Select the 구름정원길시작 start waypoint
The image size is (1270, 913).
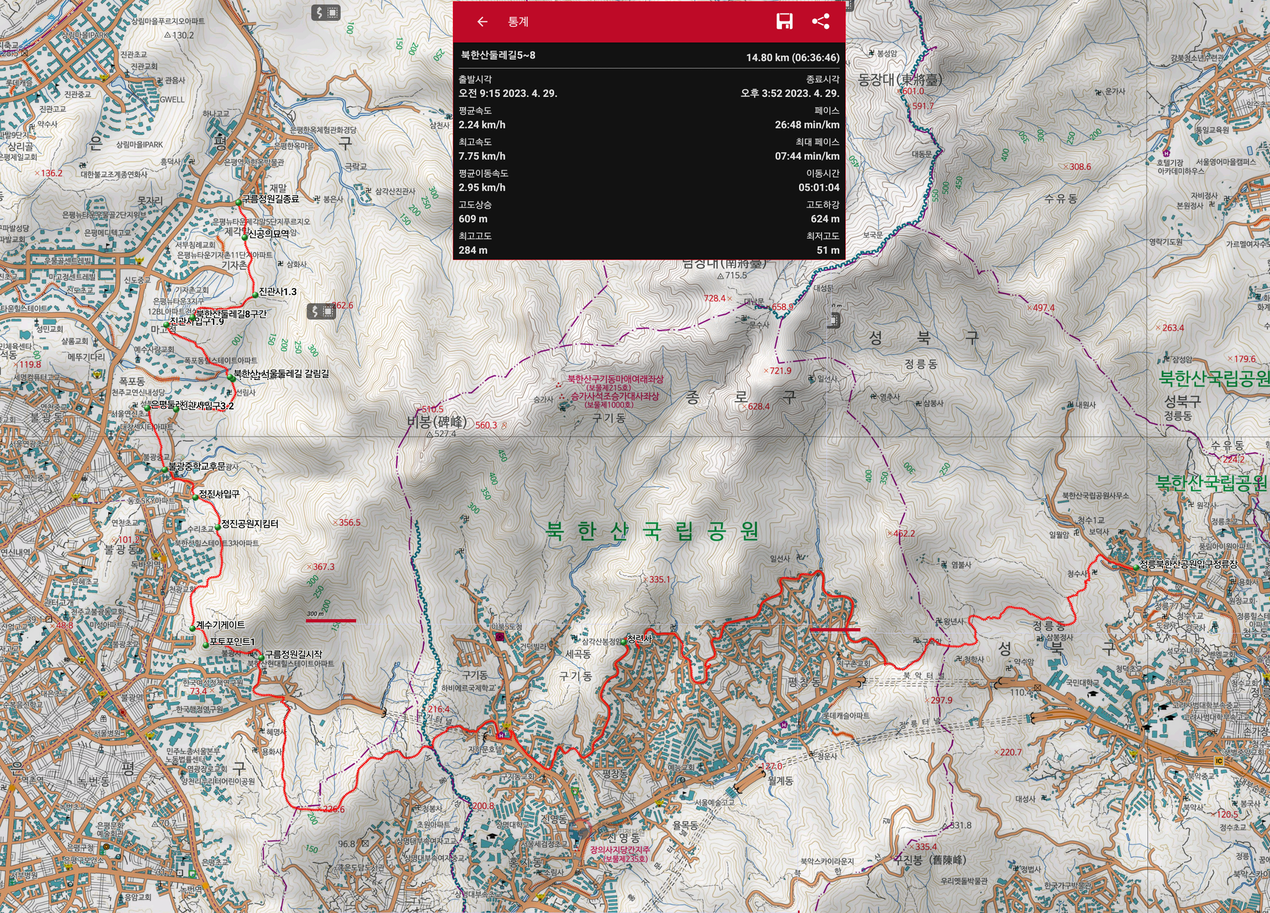tap(261, 658)
